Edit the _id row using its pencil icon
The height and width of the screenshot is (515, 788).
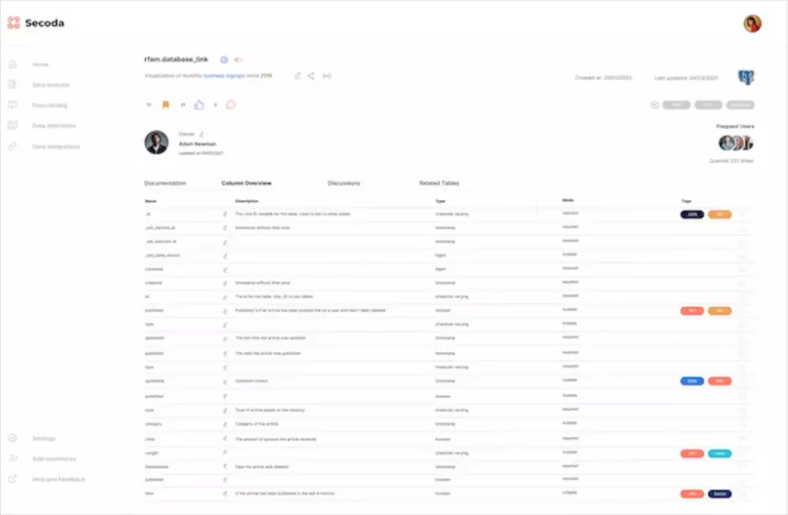[x=225, y=214]
